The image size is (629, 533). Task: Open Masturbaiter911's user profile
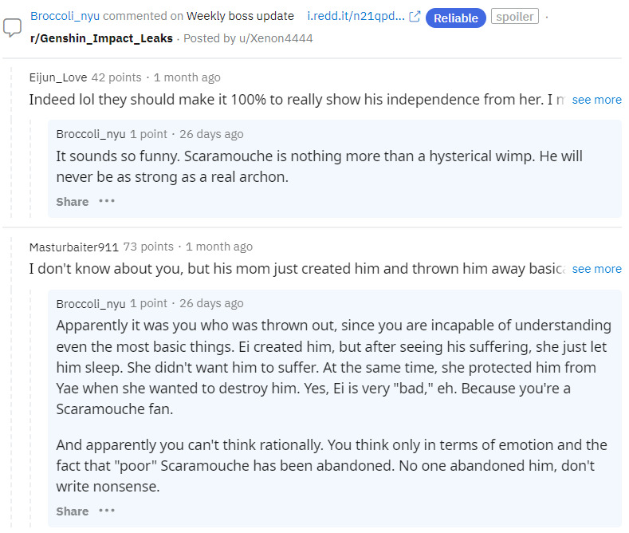tap(73, 247)
